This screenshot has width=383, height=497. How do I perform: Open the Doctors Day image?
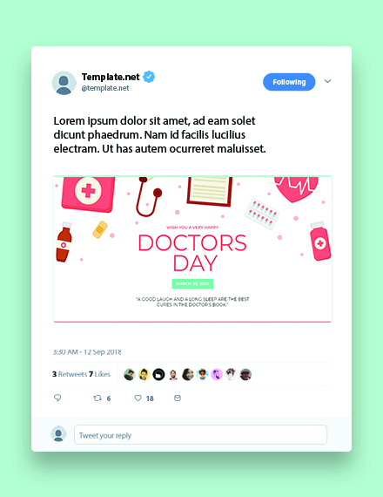click(x=192, y=249)
